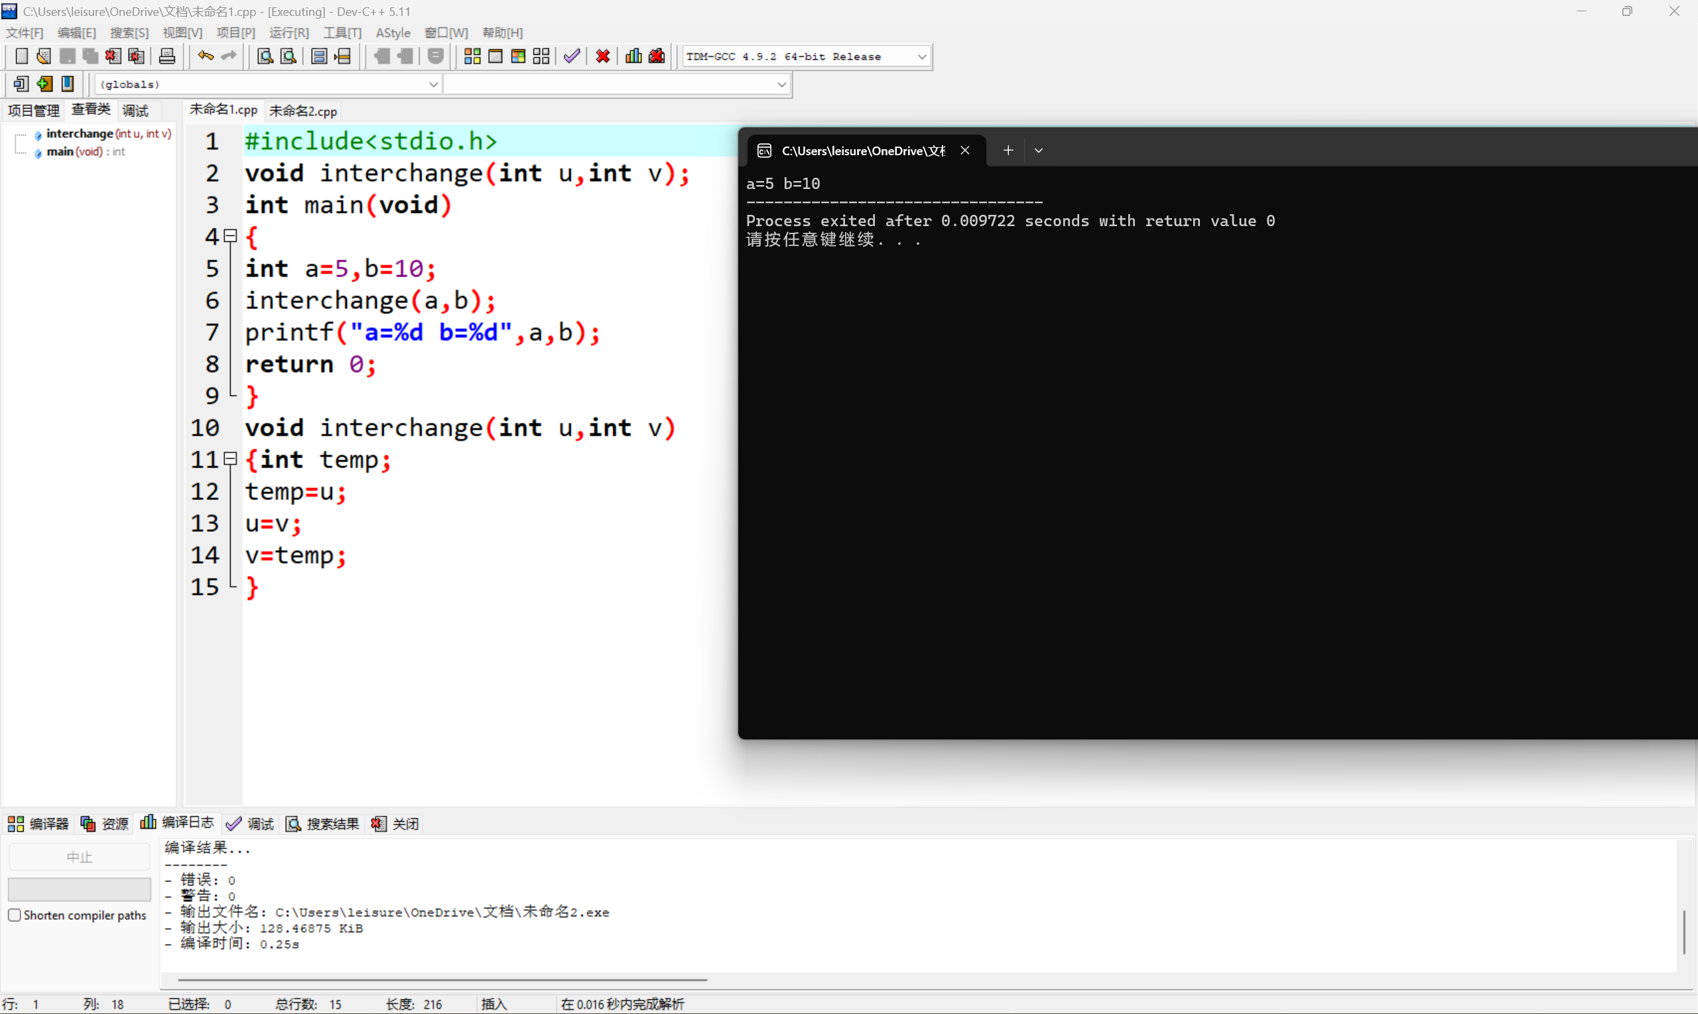
Task: Open Find dialog with magnifier icon
Action: click(x=265, y=56)
